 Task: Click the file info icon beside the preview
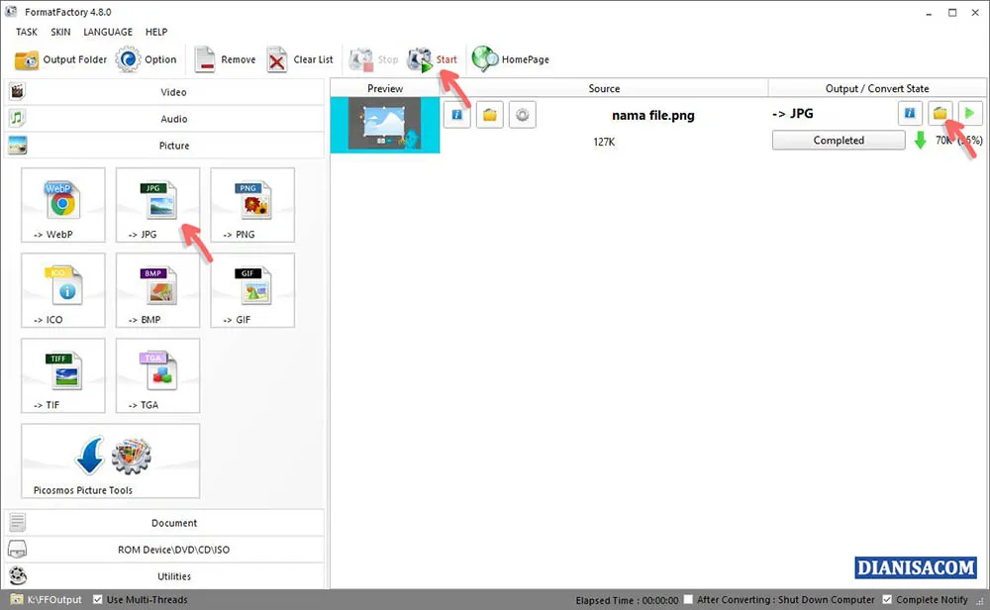[456, 114]
